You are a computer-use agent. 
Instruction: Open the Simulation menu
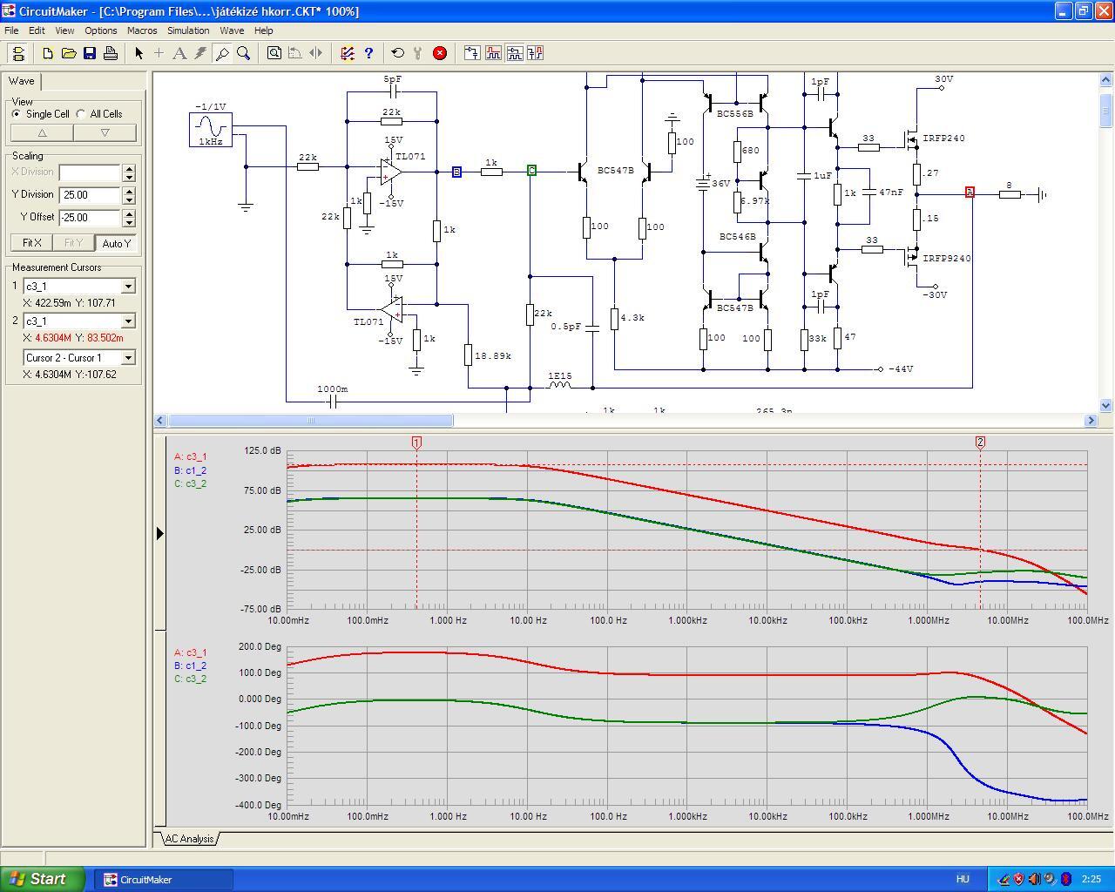[x=188, y=30]
